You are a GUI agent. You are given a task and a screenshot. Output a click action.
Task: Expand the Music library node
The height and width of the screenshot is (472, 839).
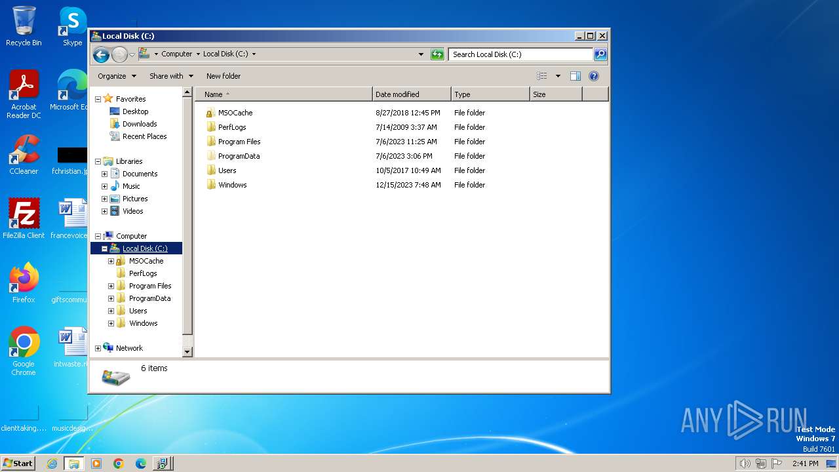(x=104, y=186)
